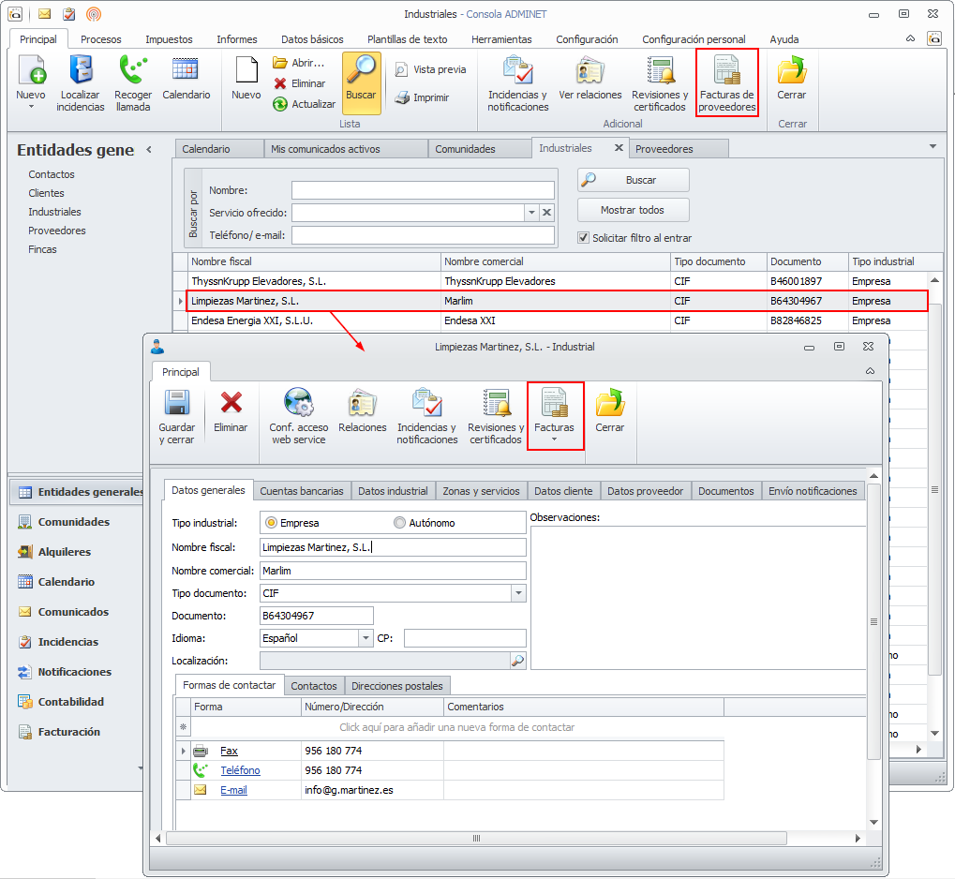This screenshot has height=879, width=955.
Task: Open Facturas de proveedores
Action: pos(726,83)
